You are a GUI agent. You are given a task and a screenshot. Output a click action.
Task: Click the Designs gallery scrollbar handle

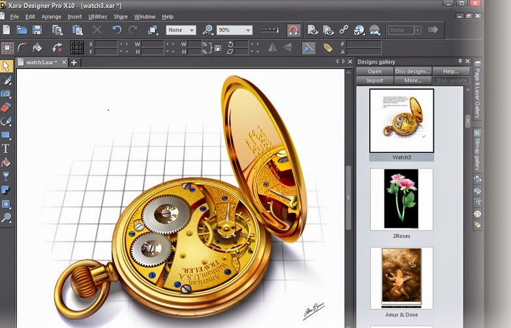(467, 121)
